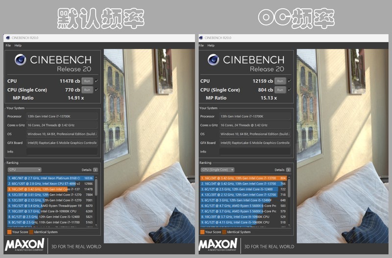Click Cinebench title bar icon in right window
392x258 pixels.
pyautogui.click(x=201, y=38)
